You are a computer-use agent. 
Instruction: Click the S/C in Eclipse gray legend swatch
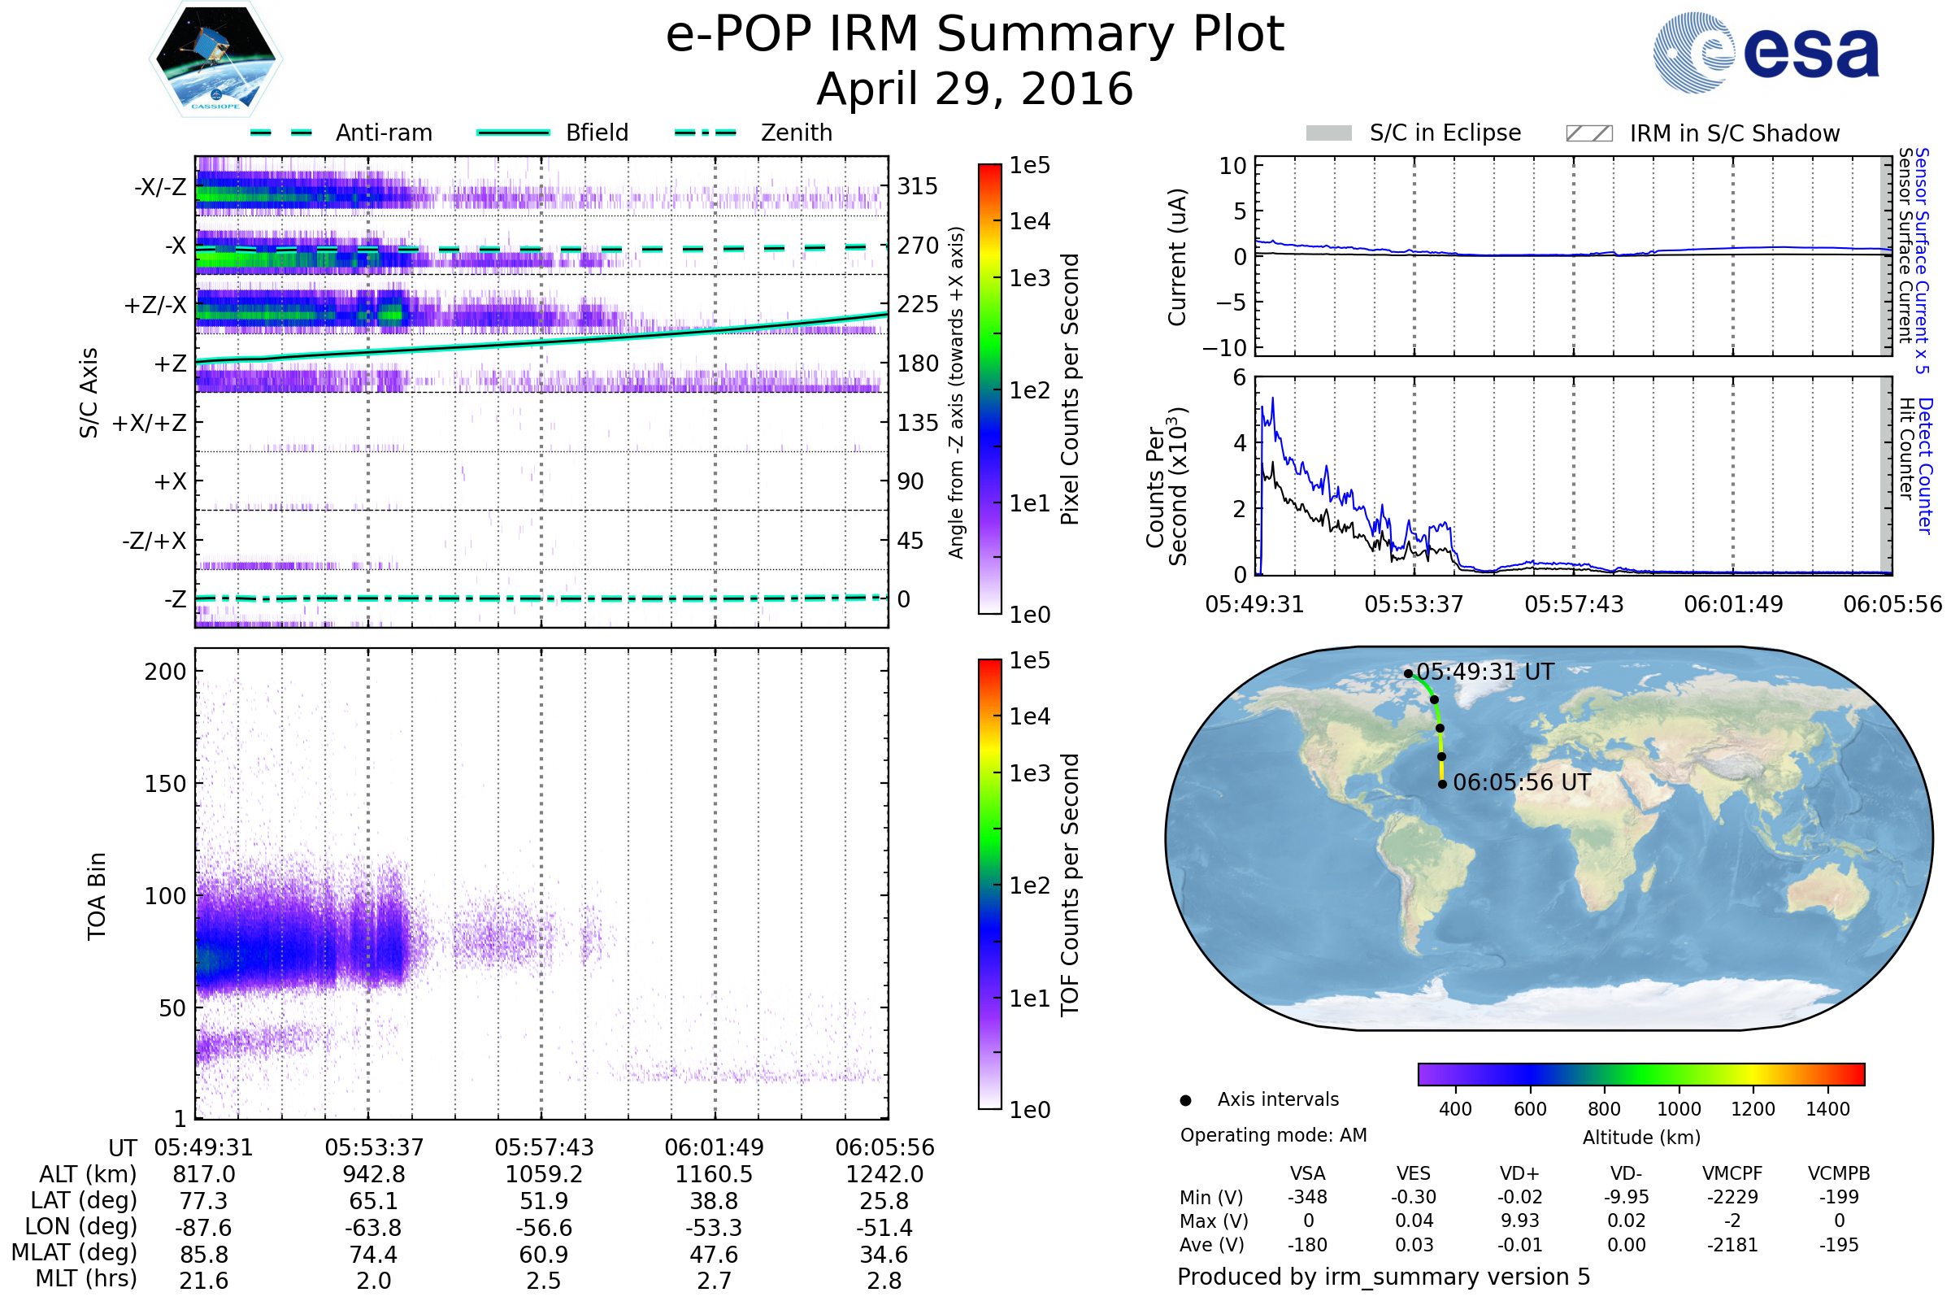coord(1328,133)
